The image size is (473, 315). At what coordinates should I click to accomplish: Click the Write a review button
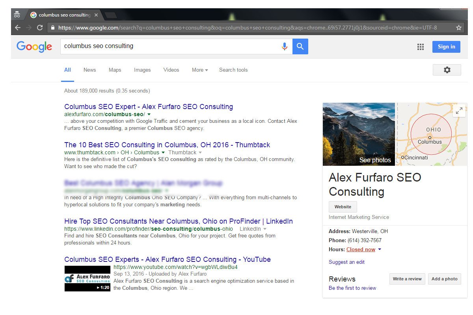pyautogui.click(x=407, y=279)
